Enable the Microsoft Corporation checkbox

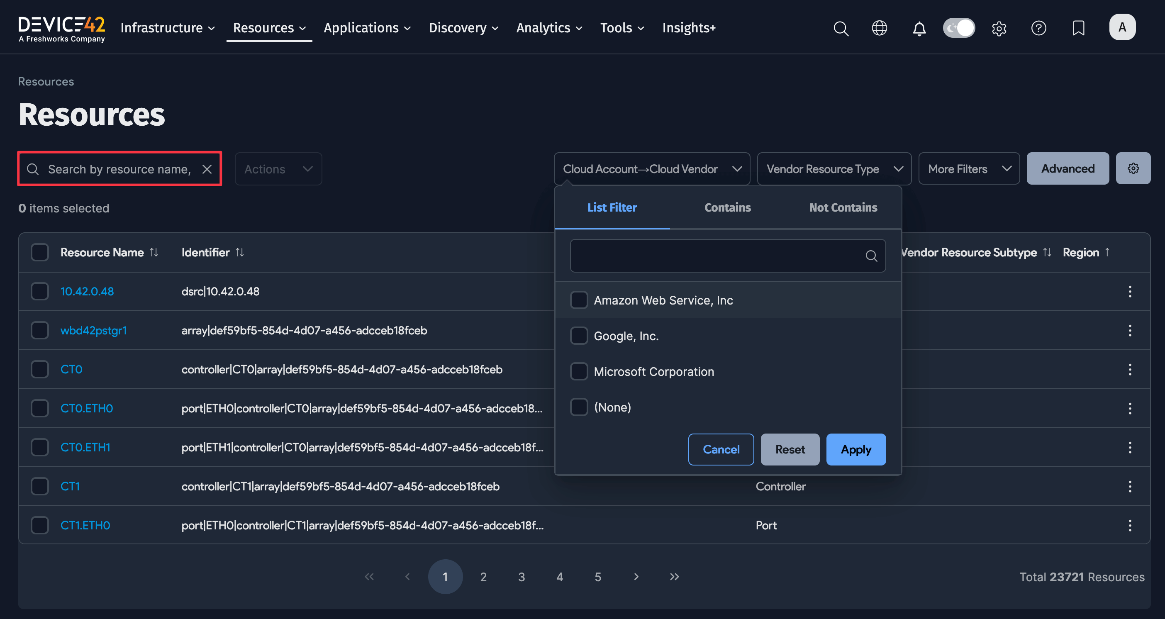click(x=579, y=371)
